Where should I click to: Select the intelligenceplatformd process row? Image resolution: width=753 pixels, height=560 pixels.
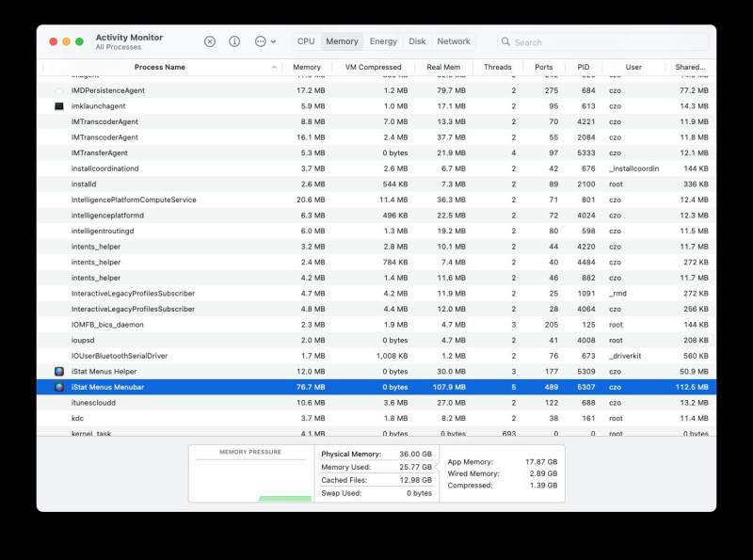(x=376, y=216)
